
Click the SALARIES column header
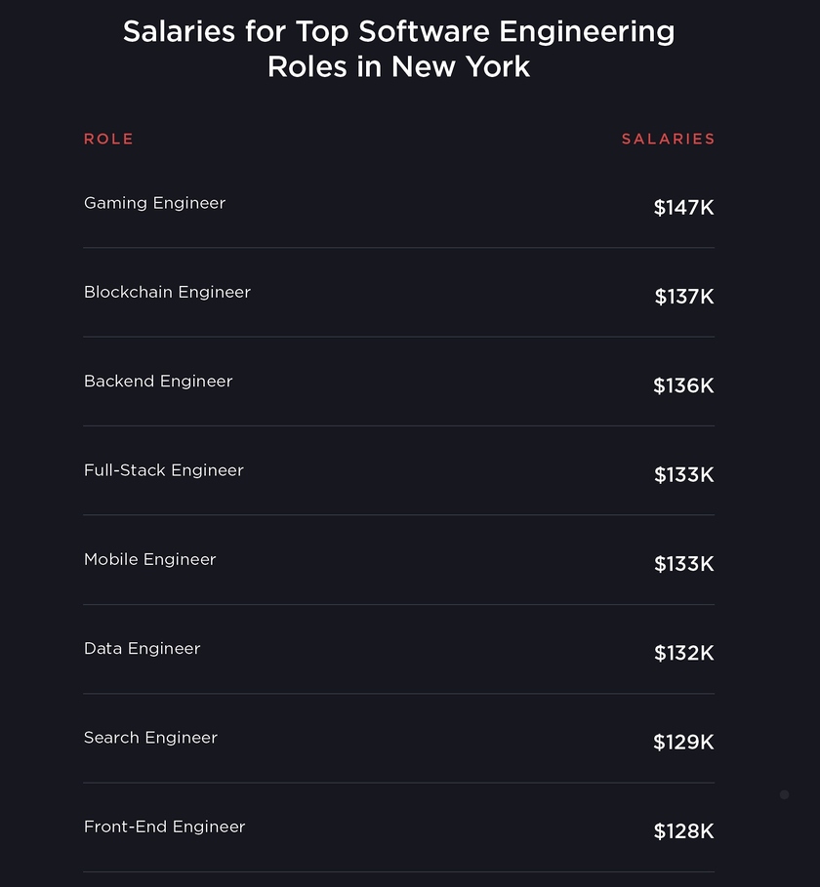click(668, 139)
